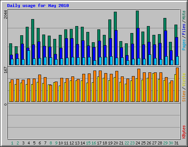Screen dimensions: 188x147
Task: Click day 22 on the x-axis
Action: click(x=127, y=143)
